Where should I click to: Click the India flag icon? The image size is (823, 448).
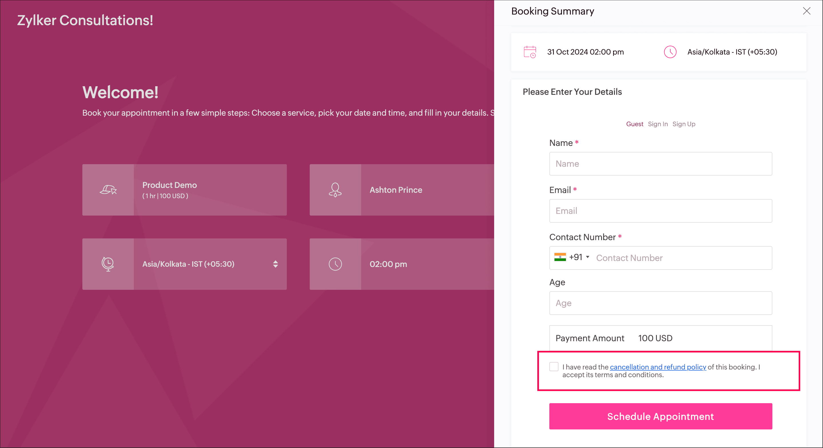coord(560,257)
